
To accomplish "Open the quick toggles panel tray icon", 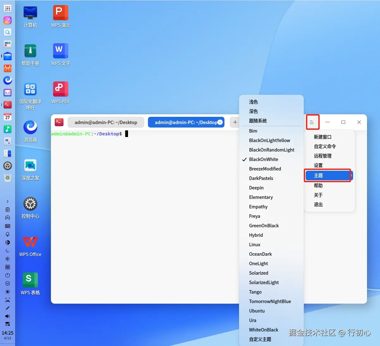I will (x=8, y=324).
